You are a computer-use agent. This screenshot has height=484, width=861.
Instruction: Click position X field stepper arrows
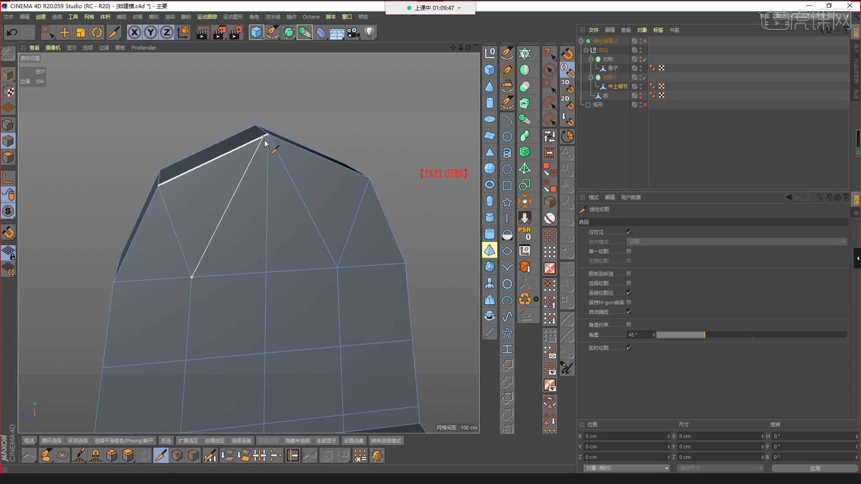pyautogui.click(x=669, y=436)
